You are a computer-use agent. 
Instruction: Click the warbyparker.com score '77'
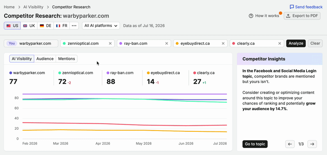point(13,81)
